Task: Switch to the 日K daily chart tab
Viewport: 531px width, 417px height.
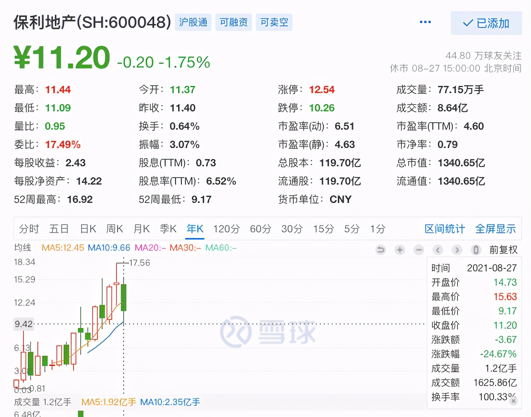Action: [87, 229]
